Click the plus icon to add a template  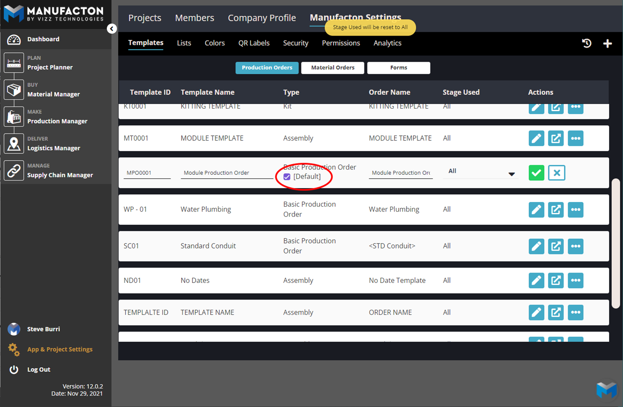coord(607,44)
